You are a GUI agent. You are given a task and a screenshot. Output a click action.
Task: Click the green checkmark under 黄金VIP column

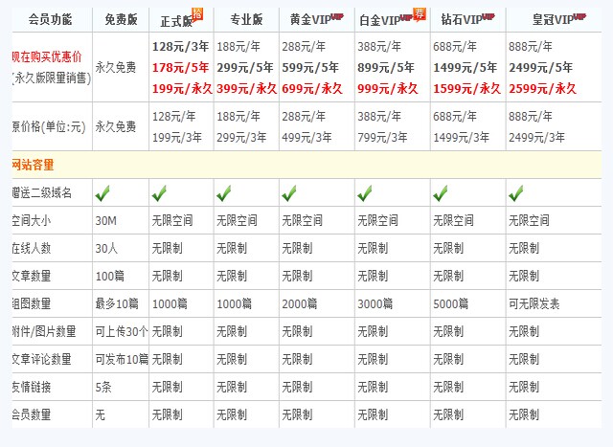tap(289, 193)
